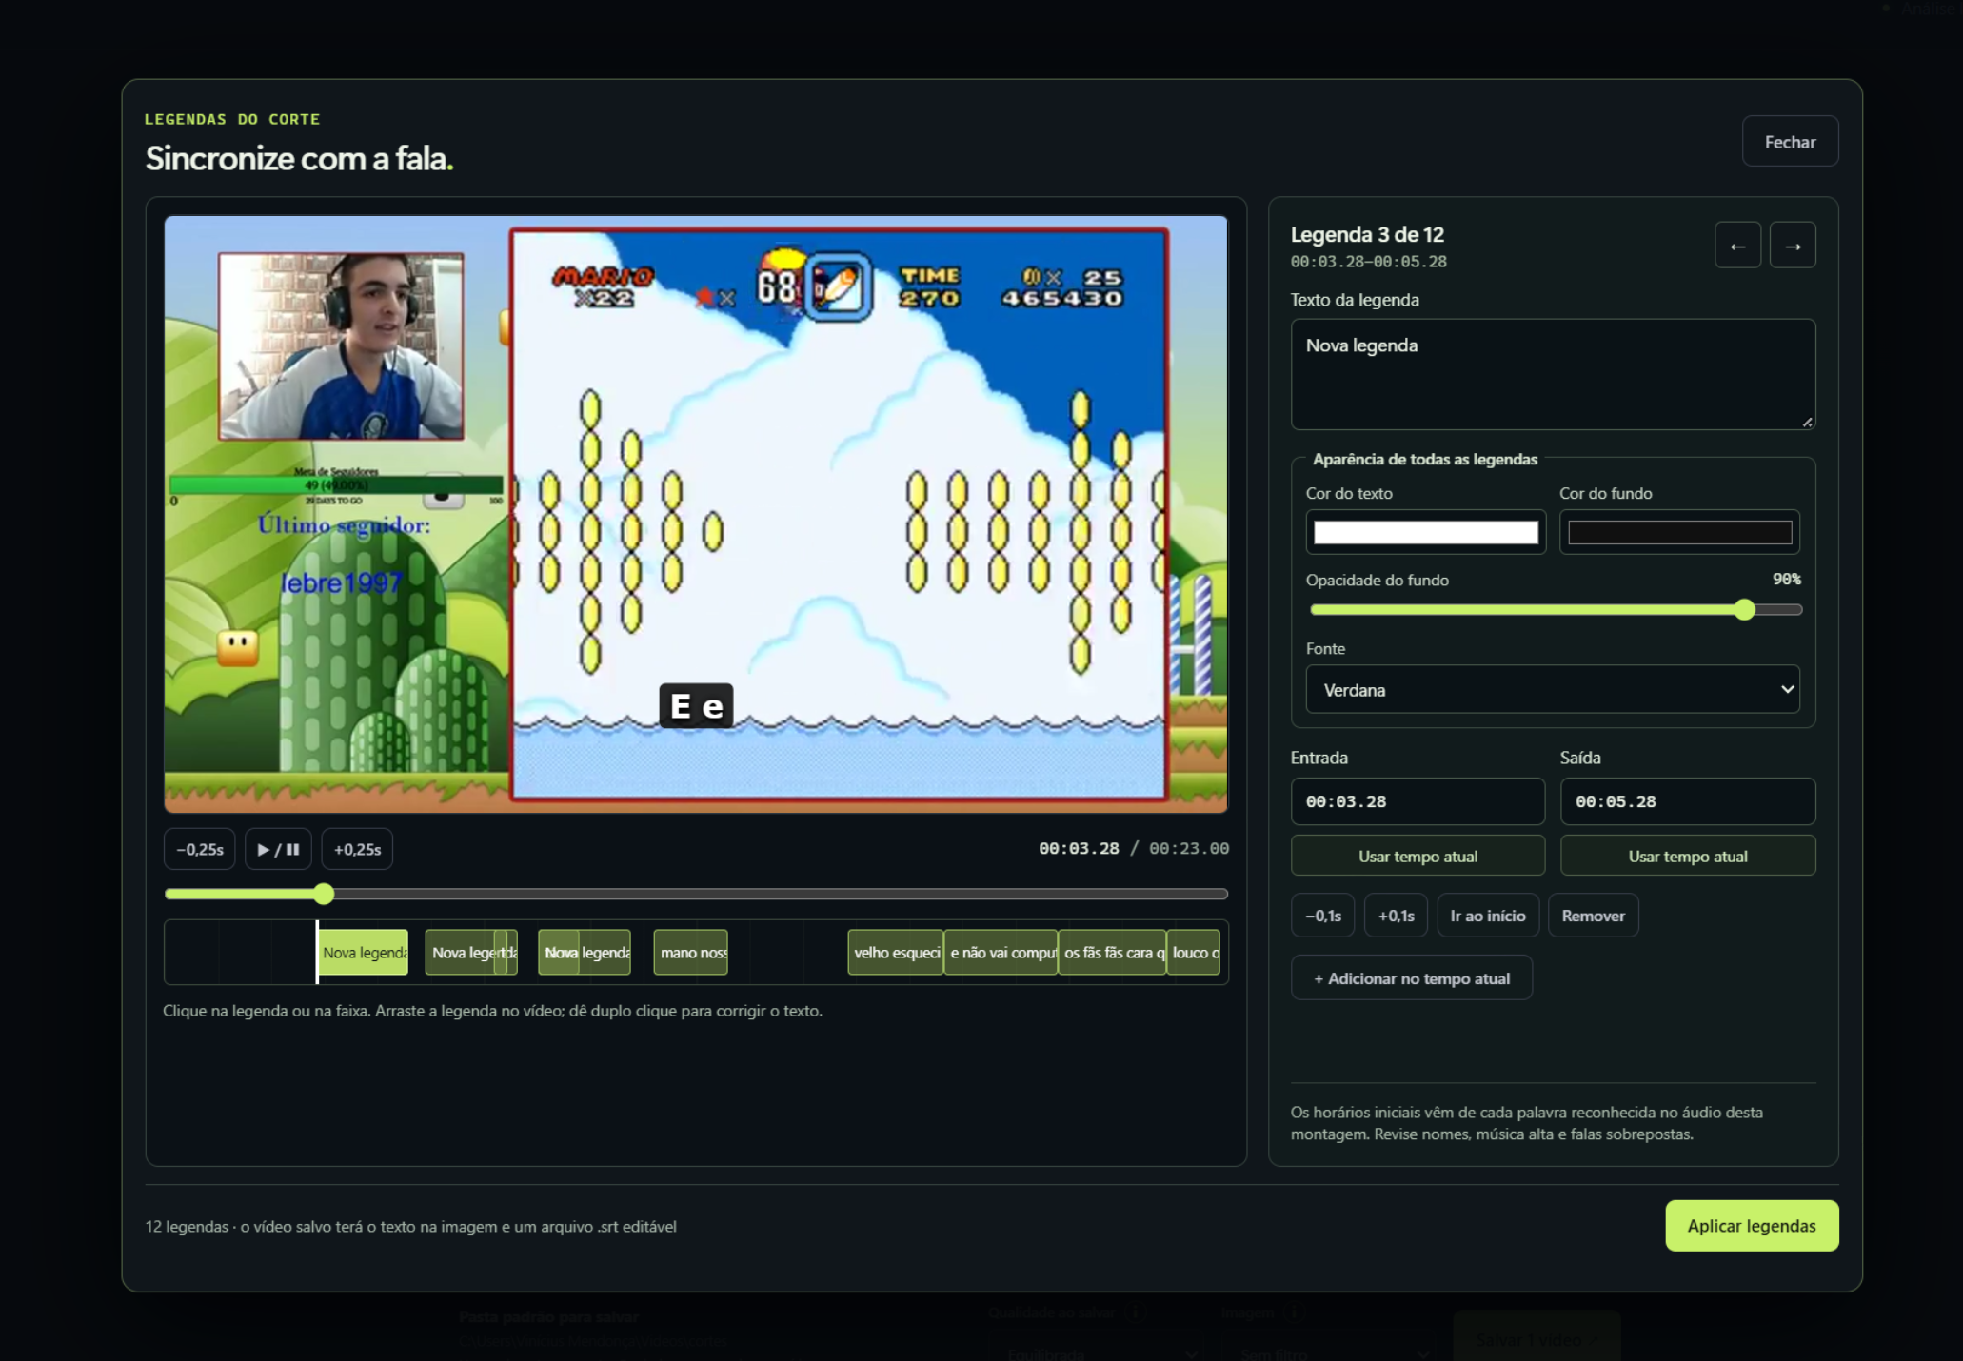Select the 'os fãs fãs cara q' timeline clip
The image size is (1963, 1361).
[x=1112, y=953]
